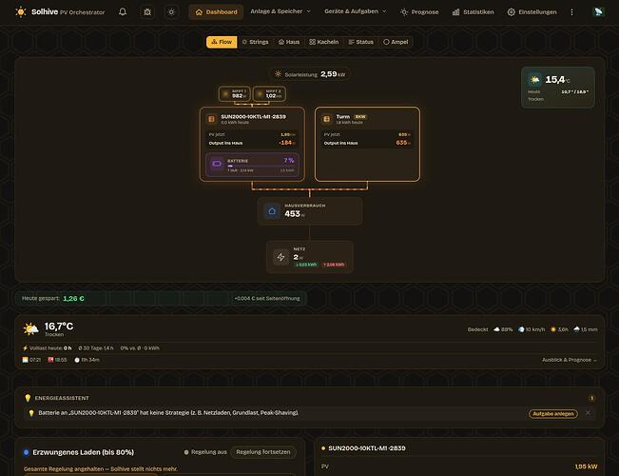Open the notifications bell
Image resolution: width=619 pixels, height=476 pixels.
tap(123, 11)
